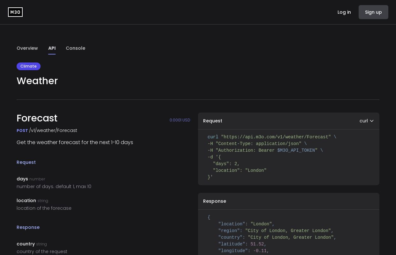Viewport: 396px width, 255px height.
Task: Click the blue Request heading under Forecast
Action: click(26, 162)
